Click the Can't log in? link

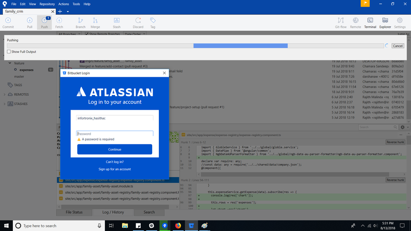click(114, 162)
